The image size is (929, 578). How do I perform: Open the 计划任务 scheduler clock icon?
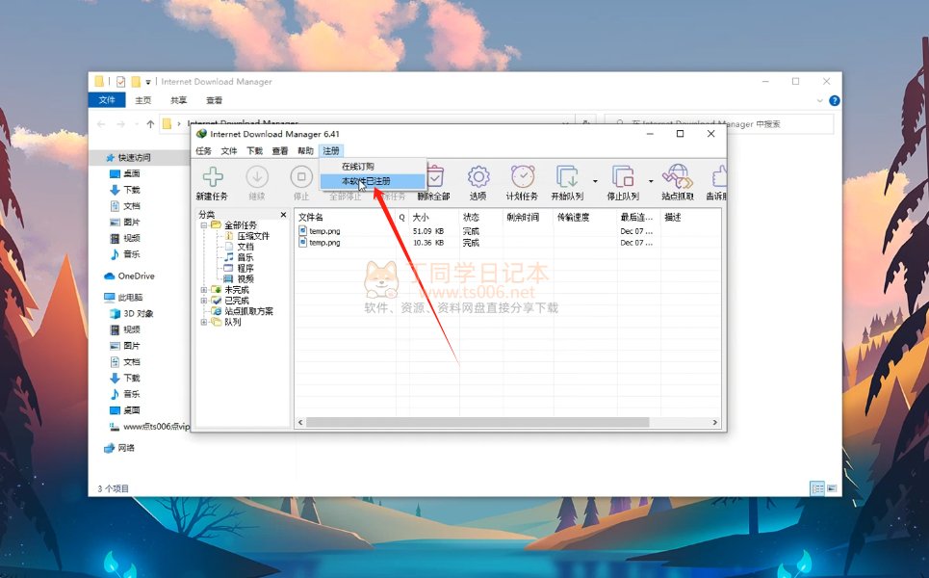(523, 176)
